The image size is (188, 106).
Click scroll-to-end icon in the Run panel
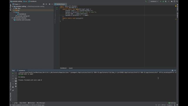point(16,81)
